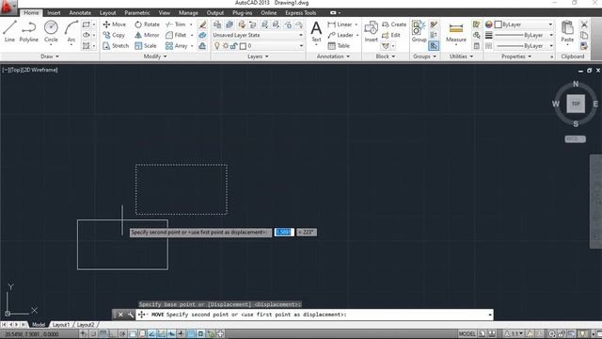Open the Parametric ribbon tab
This screenshot has width=602, height=339.
[x=137, y=12]
